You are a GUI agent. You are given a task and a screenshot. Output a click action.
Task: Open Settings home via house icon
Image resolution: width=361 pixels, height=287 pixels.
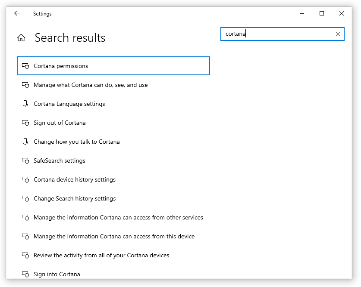pos(21,38)
